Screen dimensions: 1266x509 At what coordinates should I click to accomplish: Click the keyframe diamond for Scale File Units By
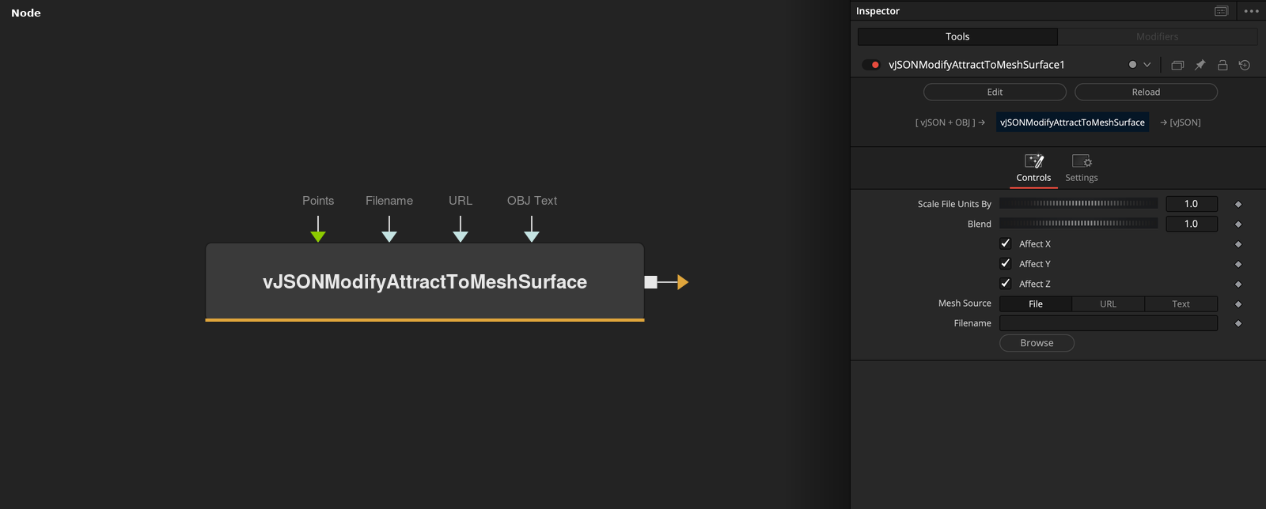point(1238,204)
